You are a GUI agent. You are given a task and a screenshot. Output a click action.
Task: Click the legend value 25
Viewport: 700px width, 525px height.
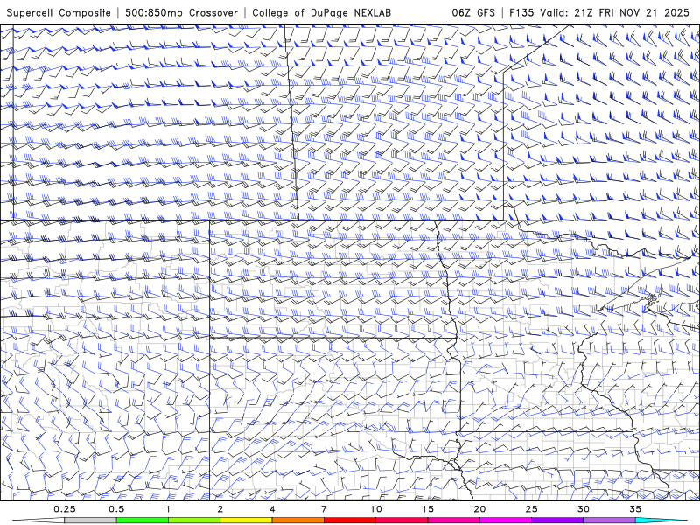point(531,509)
